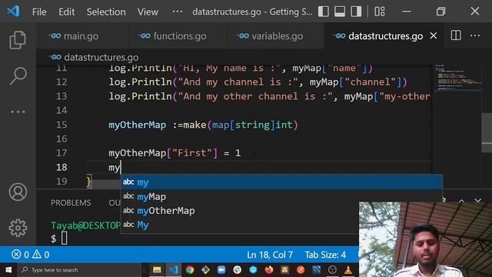Open the Edit menu
Viewport: 492px width, 277px height.
[67, 12]
